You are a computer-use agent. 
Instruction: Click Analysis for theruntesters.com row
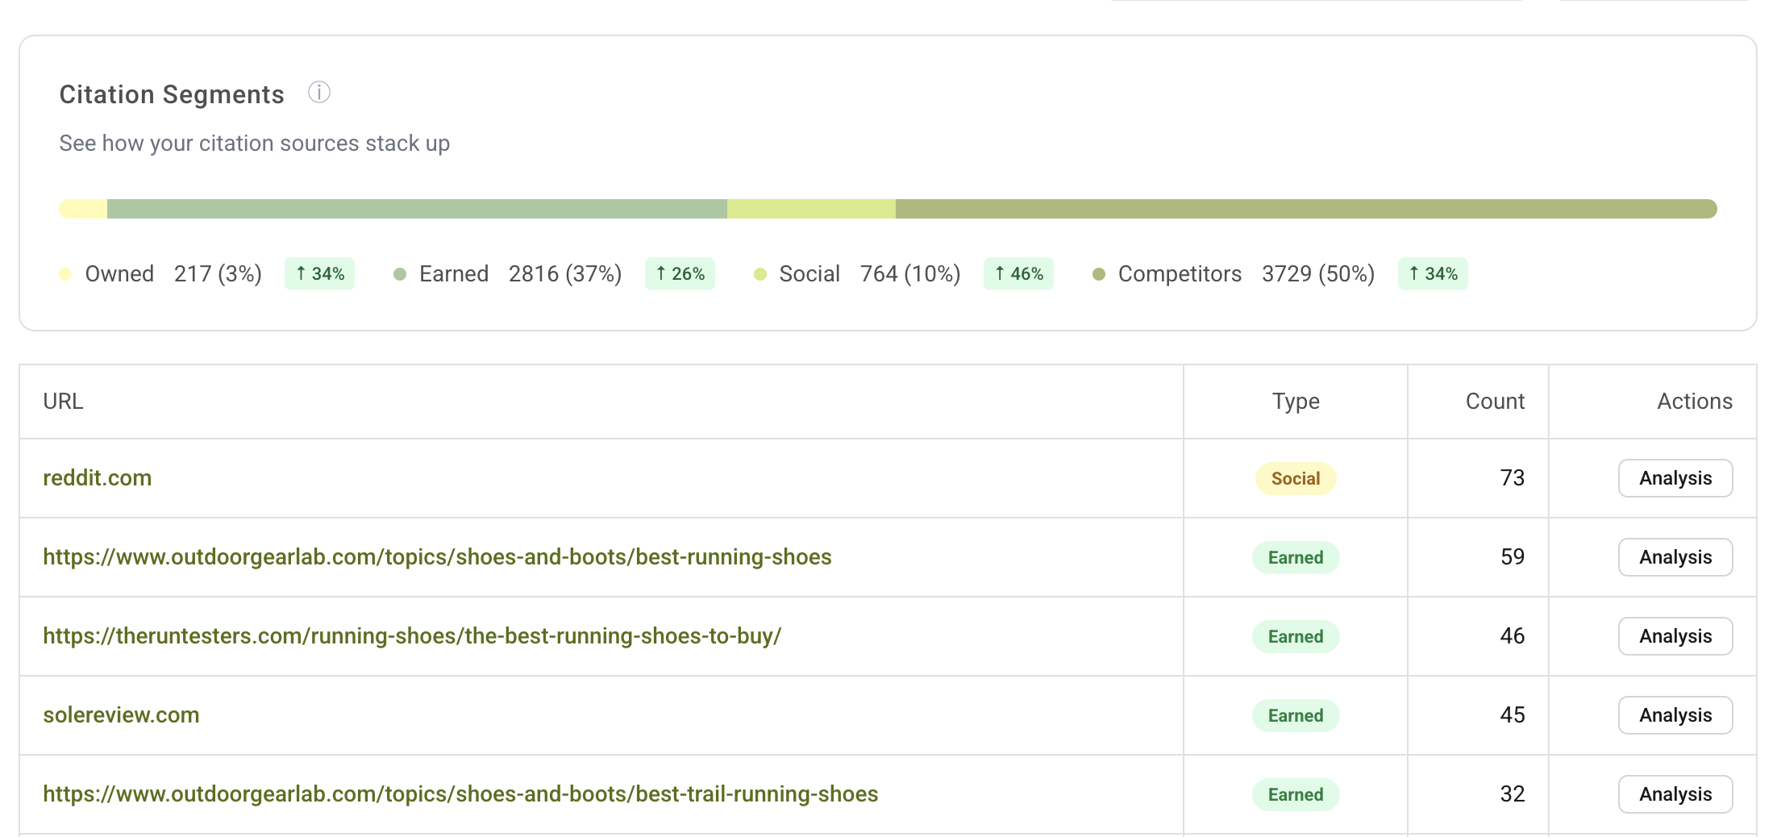point(1675,636)
